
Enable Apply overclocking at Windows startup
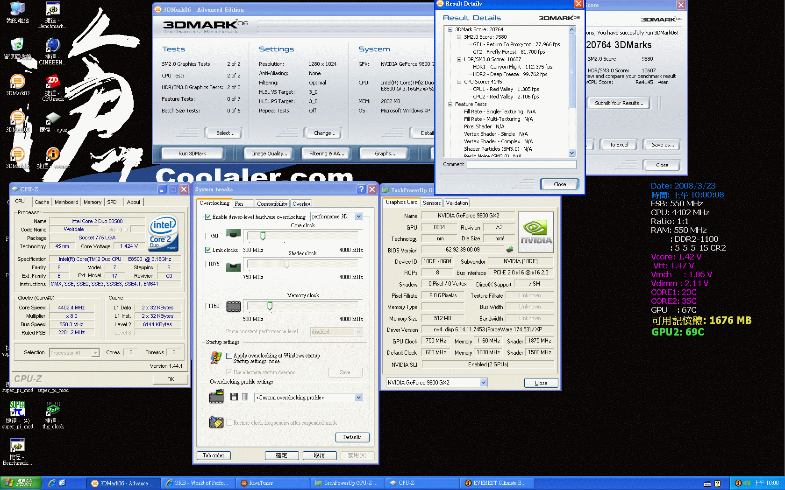(x=229, y=356)
